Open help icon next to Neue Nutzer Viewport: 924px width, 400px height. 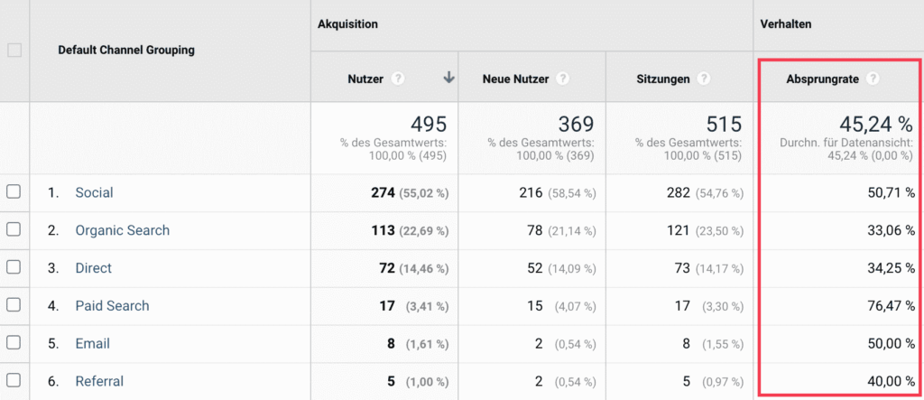[563, 79]
